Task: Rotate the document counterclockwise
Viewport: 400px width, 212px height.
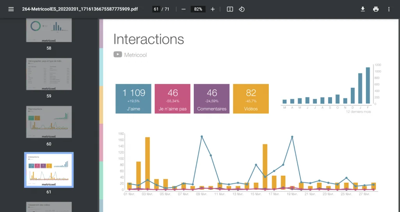Action: coord(241,9)
